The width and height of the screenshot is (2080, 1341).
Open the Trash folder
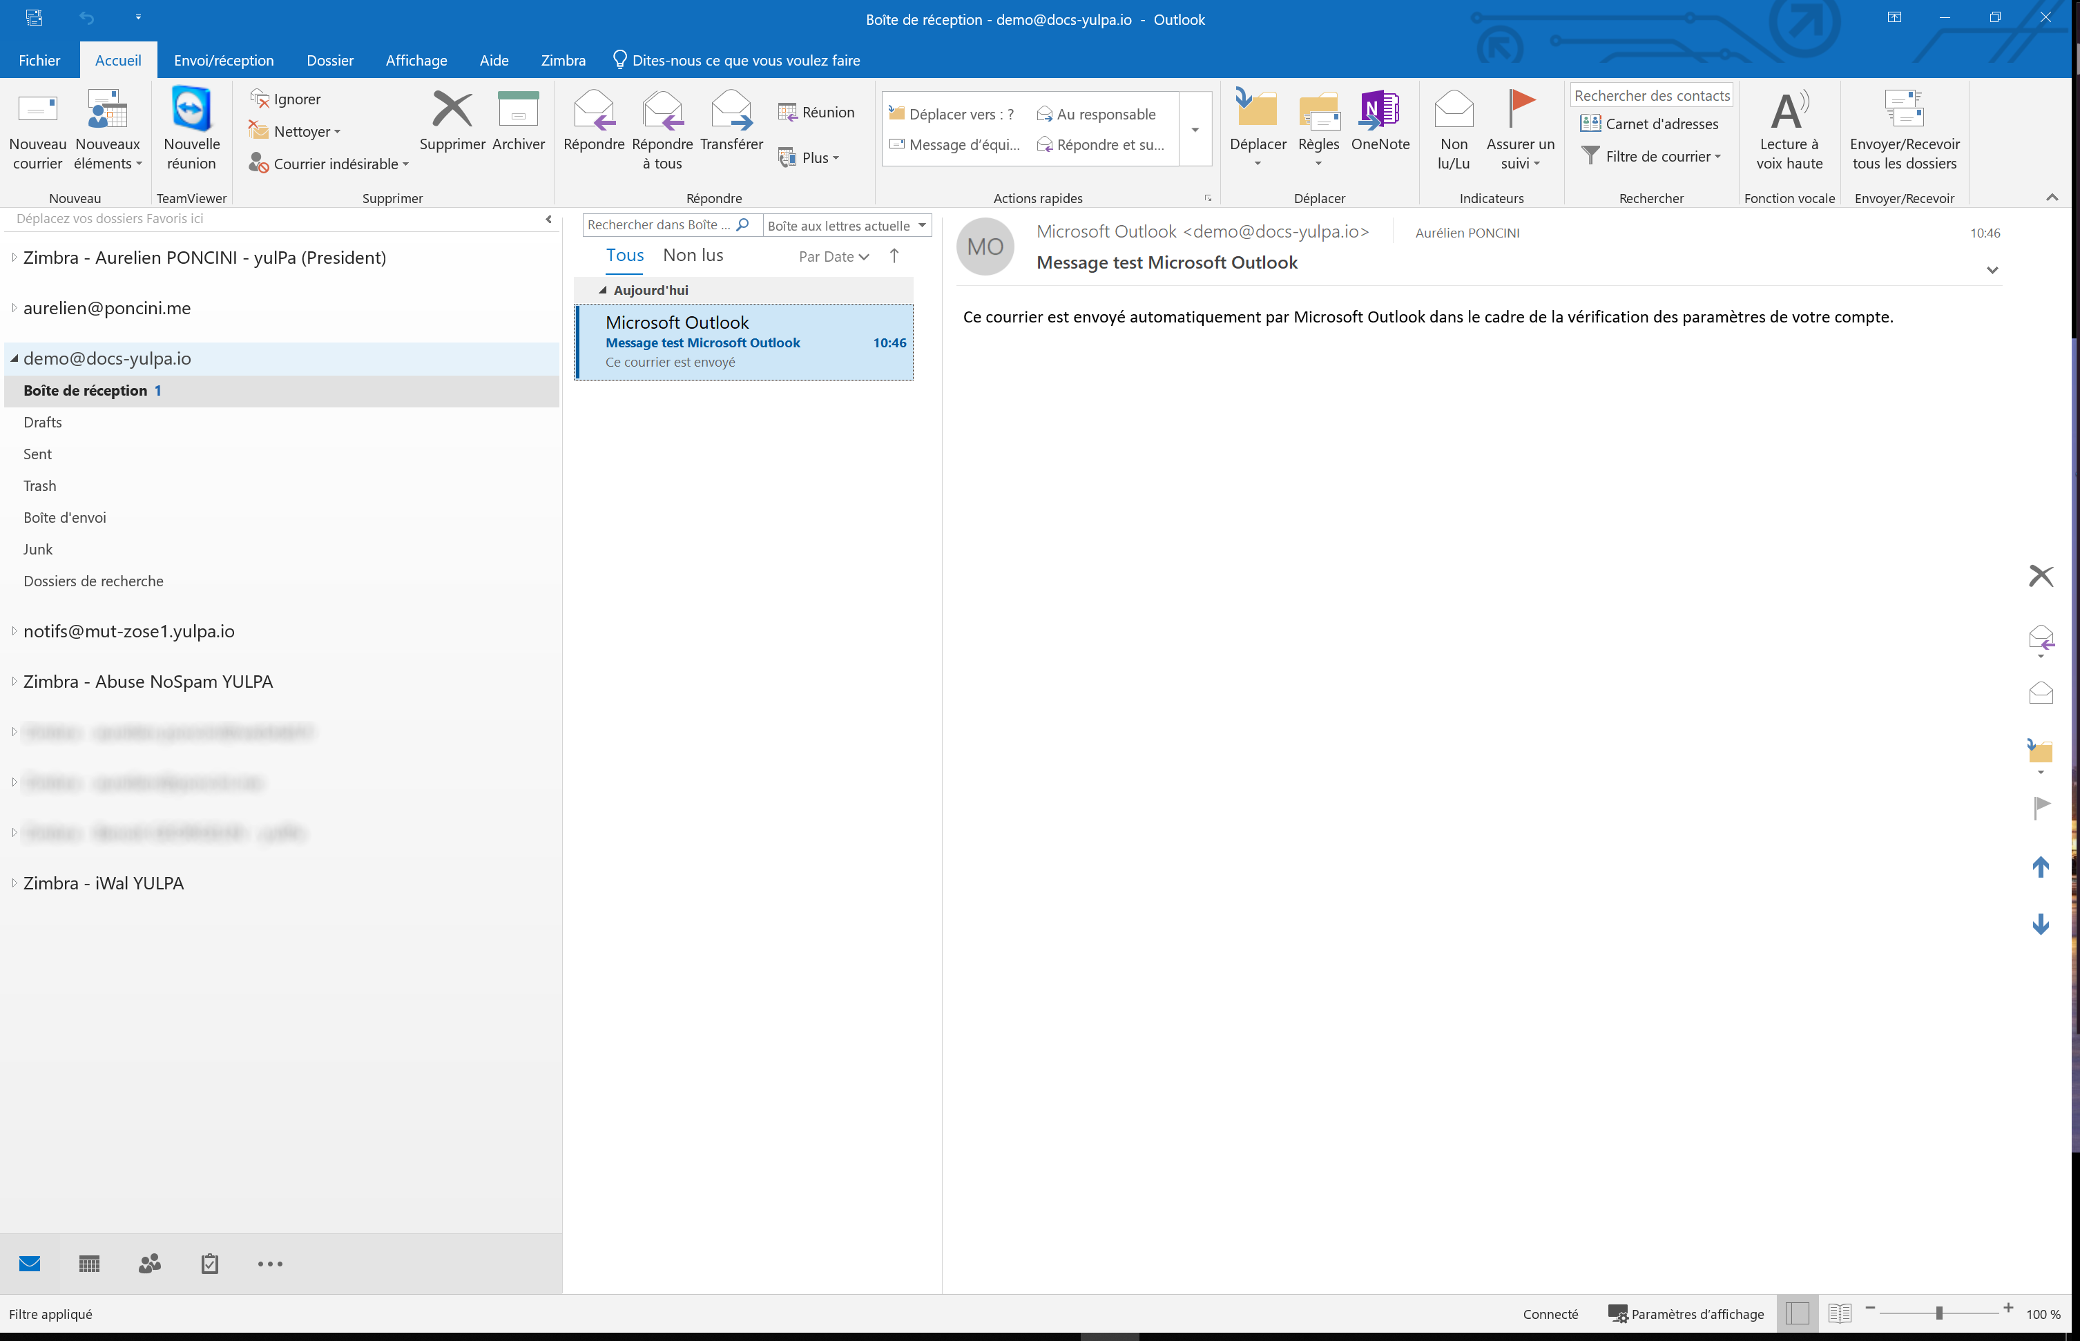pos(39,486)
